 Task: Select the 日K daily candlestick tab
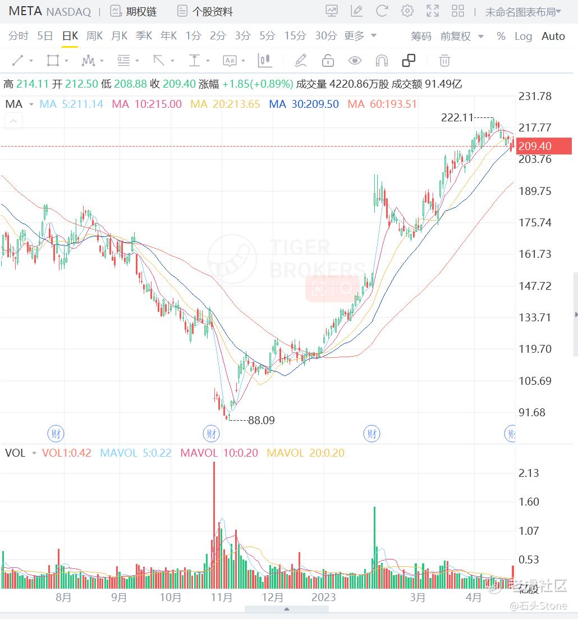coord(70,36)
